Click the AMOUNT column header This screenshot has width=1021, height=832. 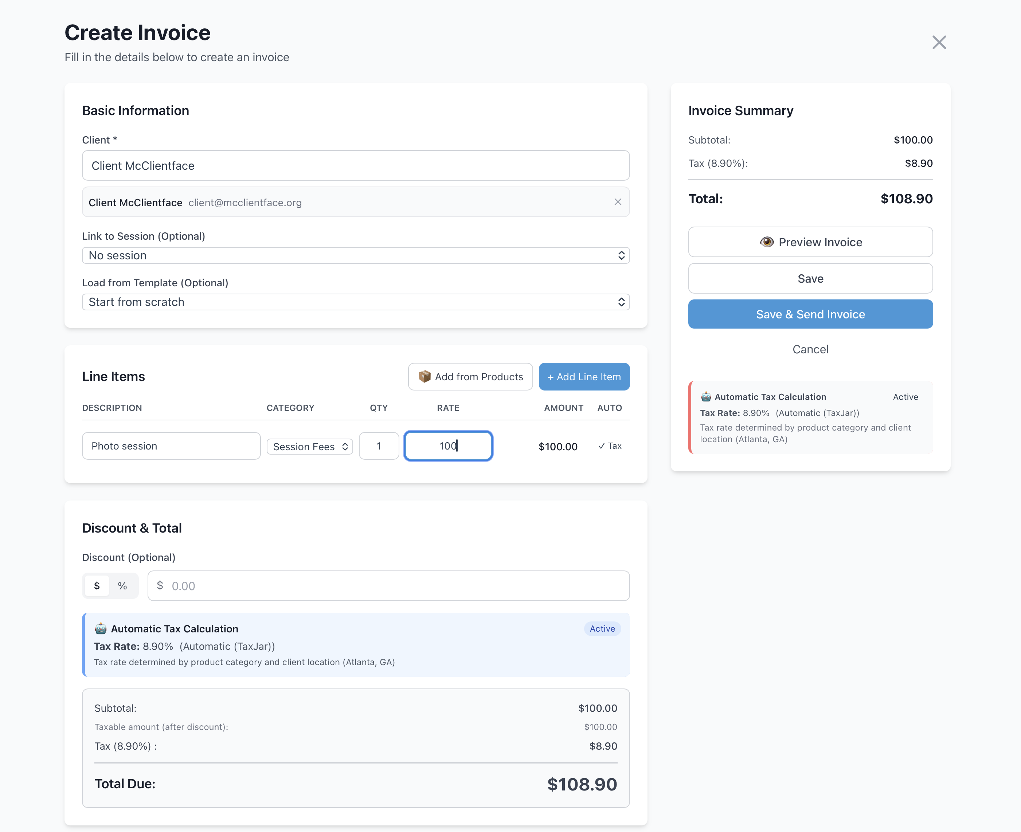pyautogui.click(x=563, y=408)
